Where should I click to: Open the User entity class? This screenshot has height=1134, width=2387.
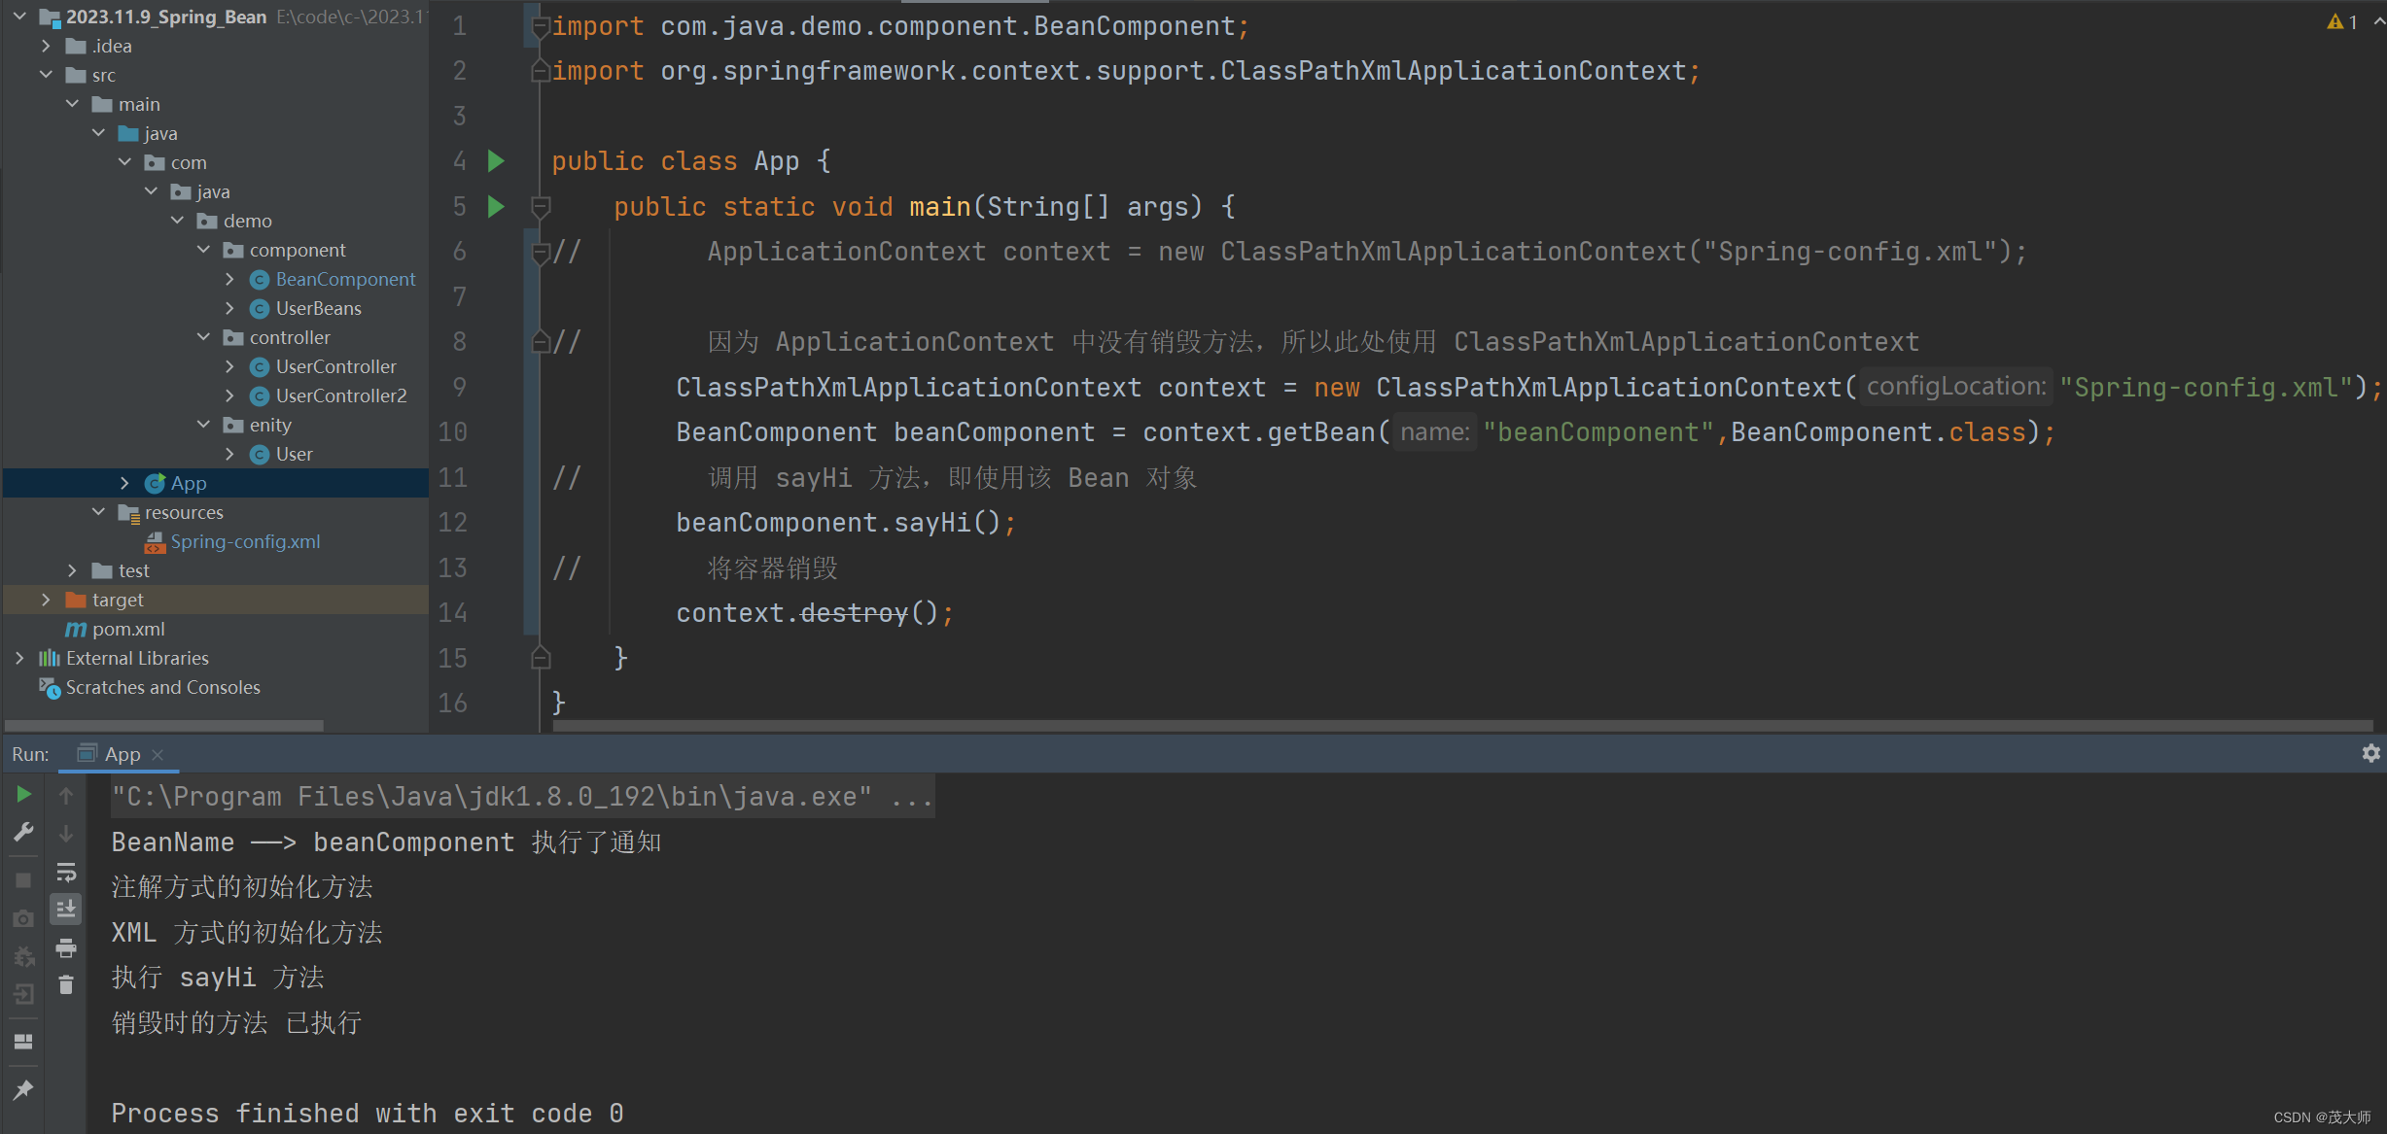click(x=294, y=454)
